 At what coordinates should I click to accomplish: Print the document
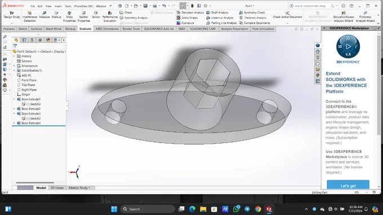tap(155, 6)
